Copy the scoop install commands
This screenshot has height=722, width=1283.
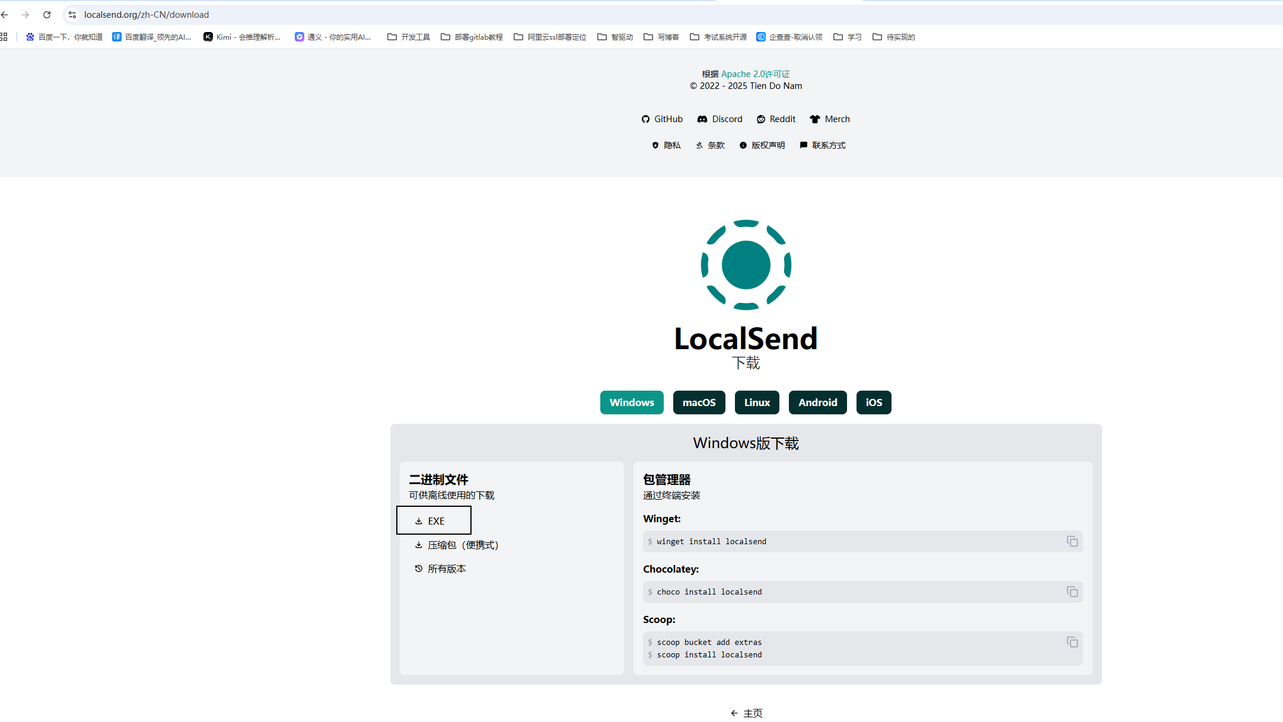click(x=1072, y=642)
